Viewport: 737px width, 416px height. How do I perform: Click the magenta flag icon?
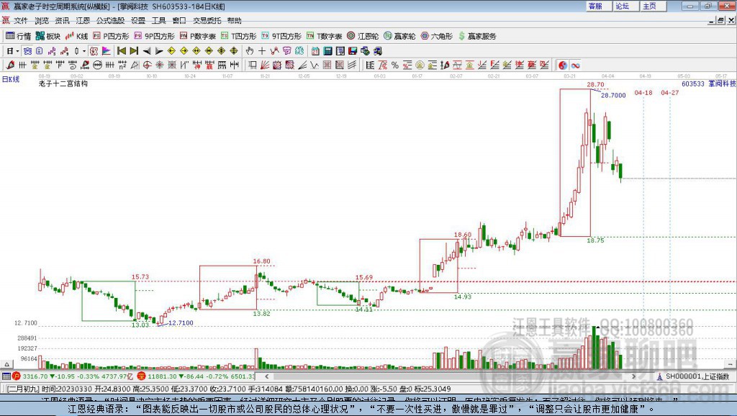[107, 51]
